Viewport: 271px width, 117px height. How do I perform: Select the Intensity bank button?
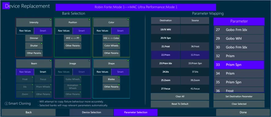(x=34, y=22)
